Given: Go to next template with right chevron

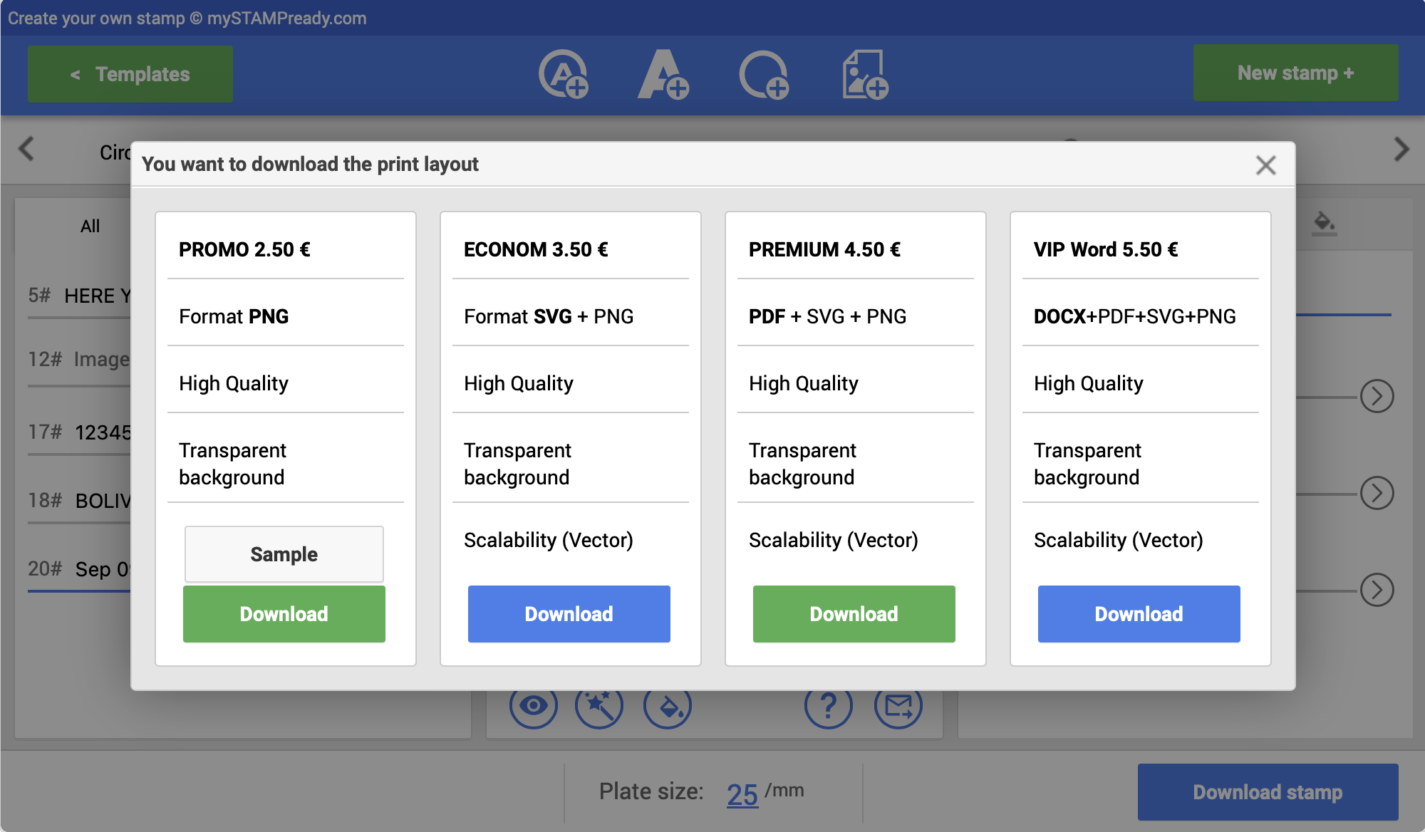Looking at the screenshot, I should tap(1401, 150).
